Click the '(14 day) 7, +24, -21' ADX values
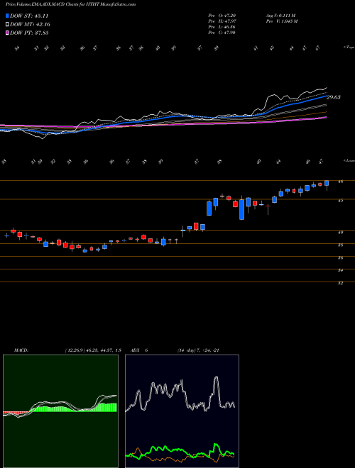The image size is (355, 468). [x=198, y=350]
